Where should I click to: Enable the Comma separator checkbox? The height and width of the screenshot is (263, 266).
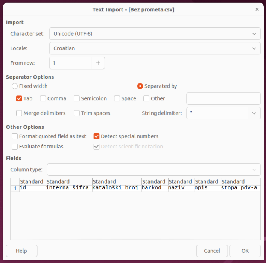pyautogui.click(x=43, y=98)
